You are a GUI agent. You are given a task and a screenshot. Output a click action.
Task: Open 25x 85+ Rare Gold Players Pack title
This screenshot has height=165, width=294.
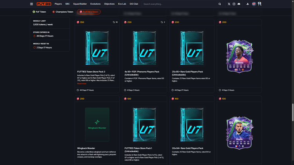tap(187, 73)
